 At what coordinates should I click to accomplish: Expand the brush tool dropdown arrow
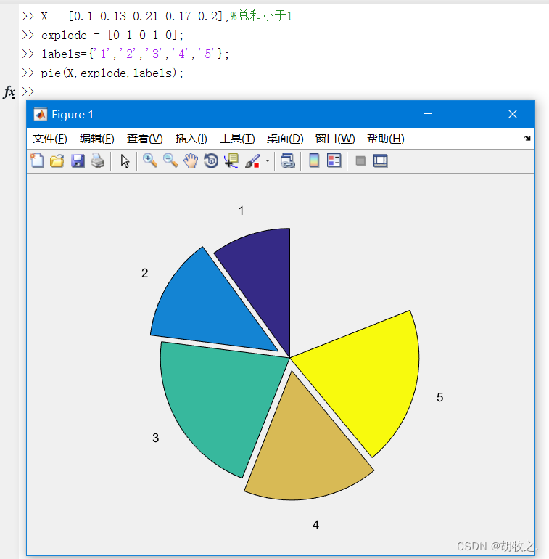click(x=268, y=160)
